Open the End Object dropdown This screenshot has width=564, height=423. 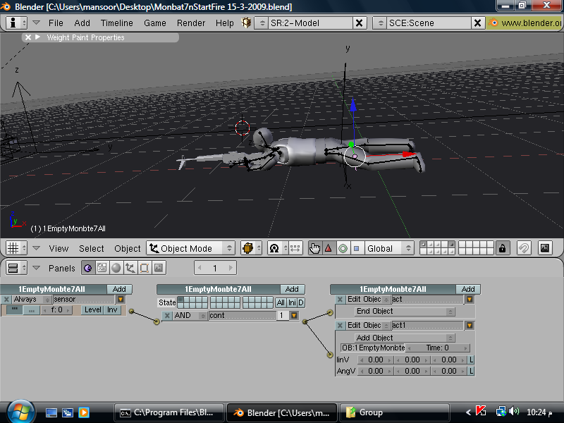coord(404,312)
